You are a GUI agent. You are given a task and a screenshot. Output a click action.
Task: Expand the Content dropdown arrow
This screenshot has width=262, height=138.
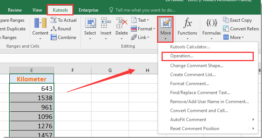point(40,39)
